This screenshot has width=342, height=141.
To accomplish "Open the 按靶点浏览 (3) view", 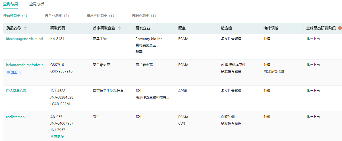I will 144,16.
